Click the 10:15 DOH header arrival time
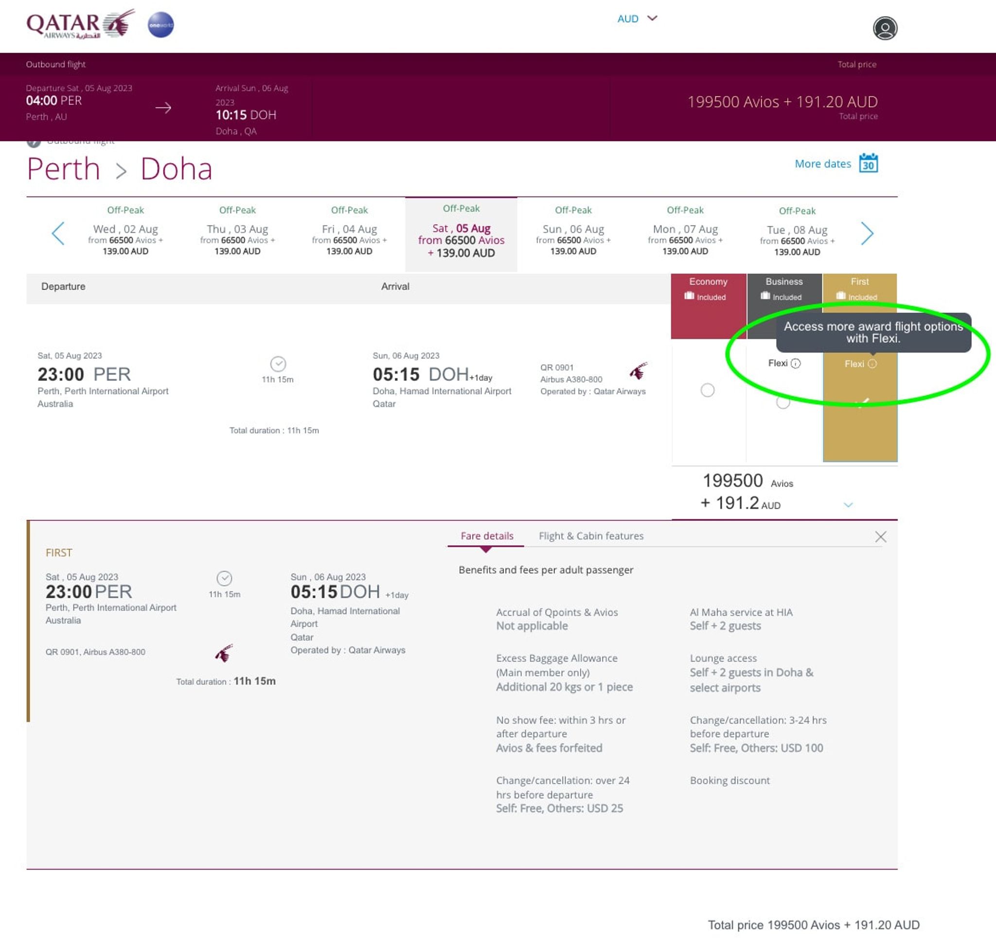 246,115
